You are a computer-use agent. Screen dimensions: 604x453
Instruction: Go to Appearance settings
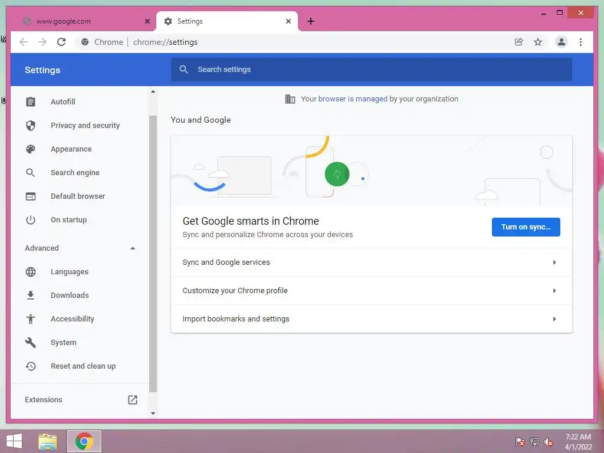[x=71, y=149]
